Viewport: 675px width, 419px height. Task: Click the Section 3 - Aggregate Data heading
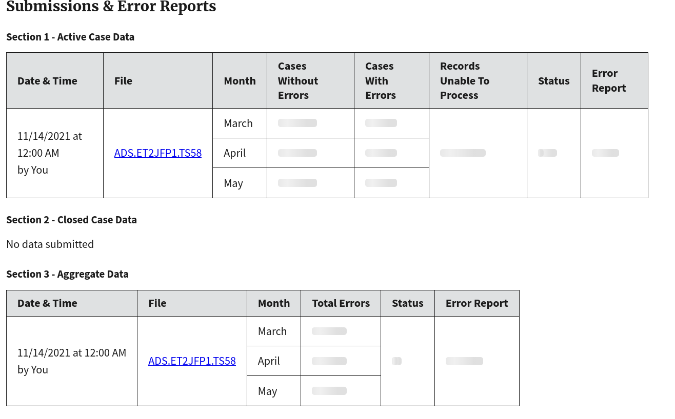67,274
